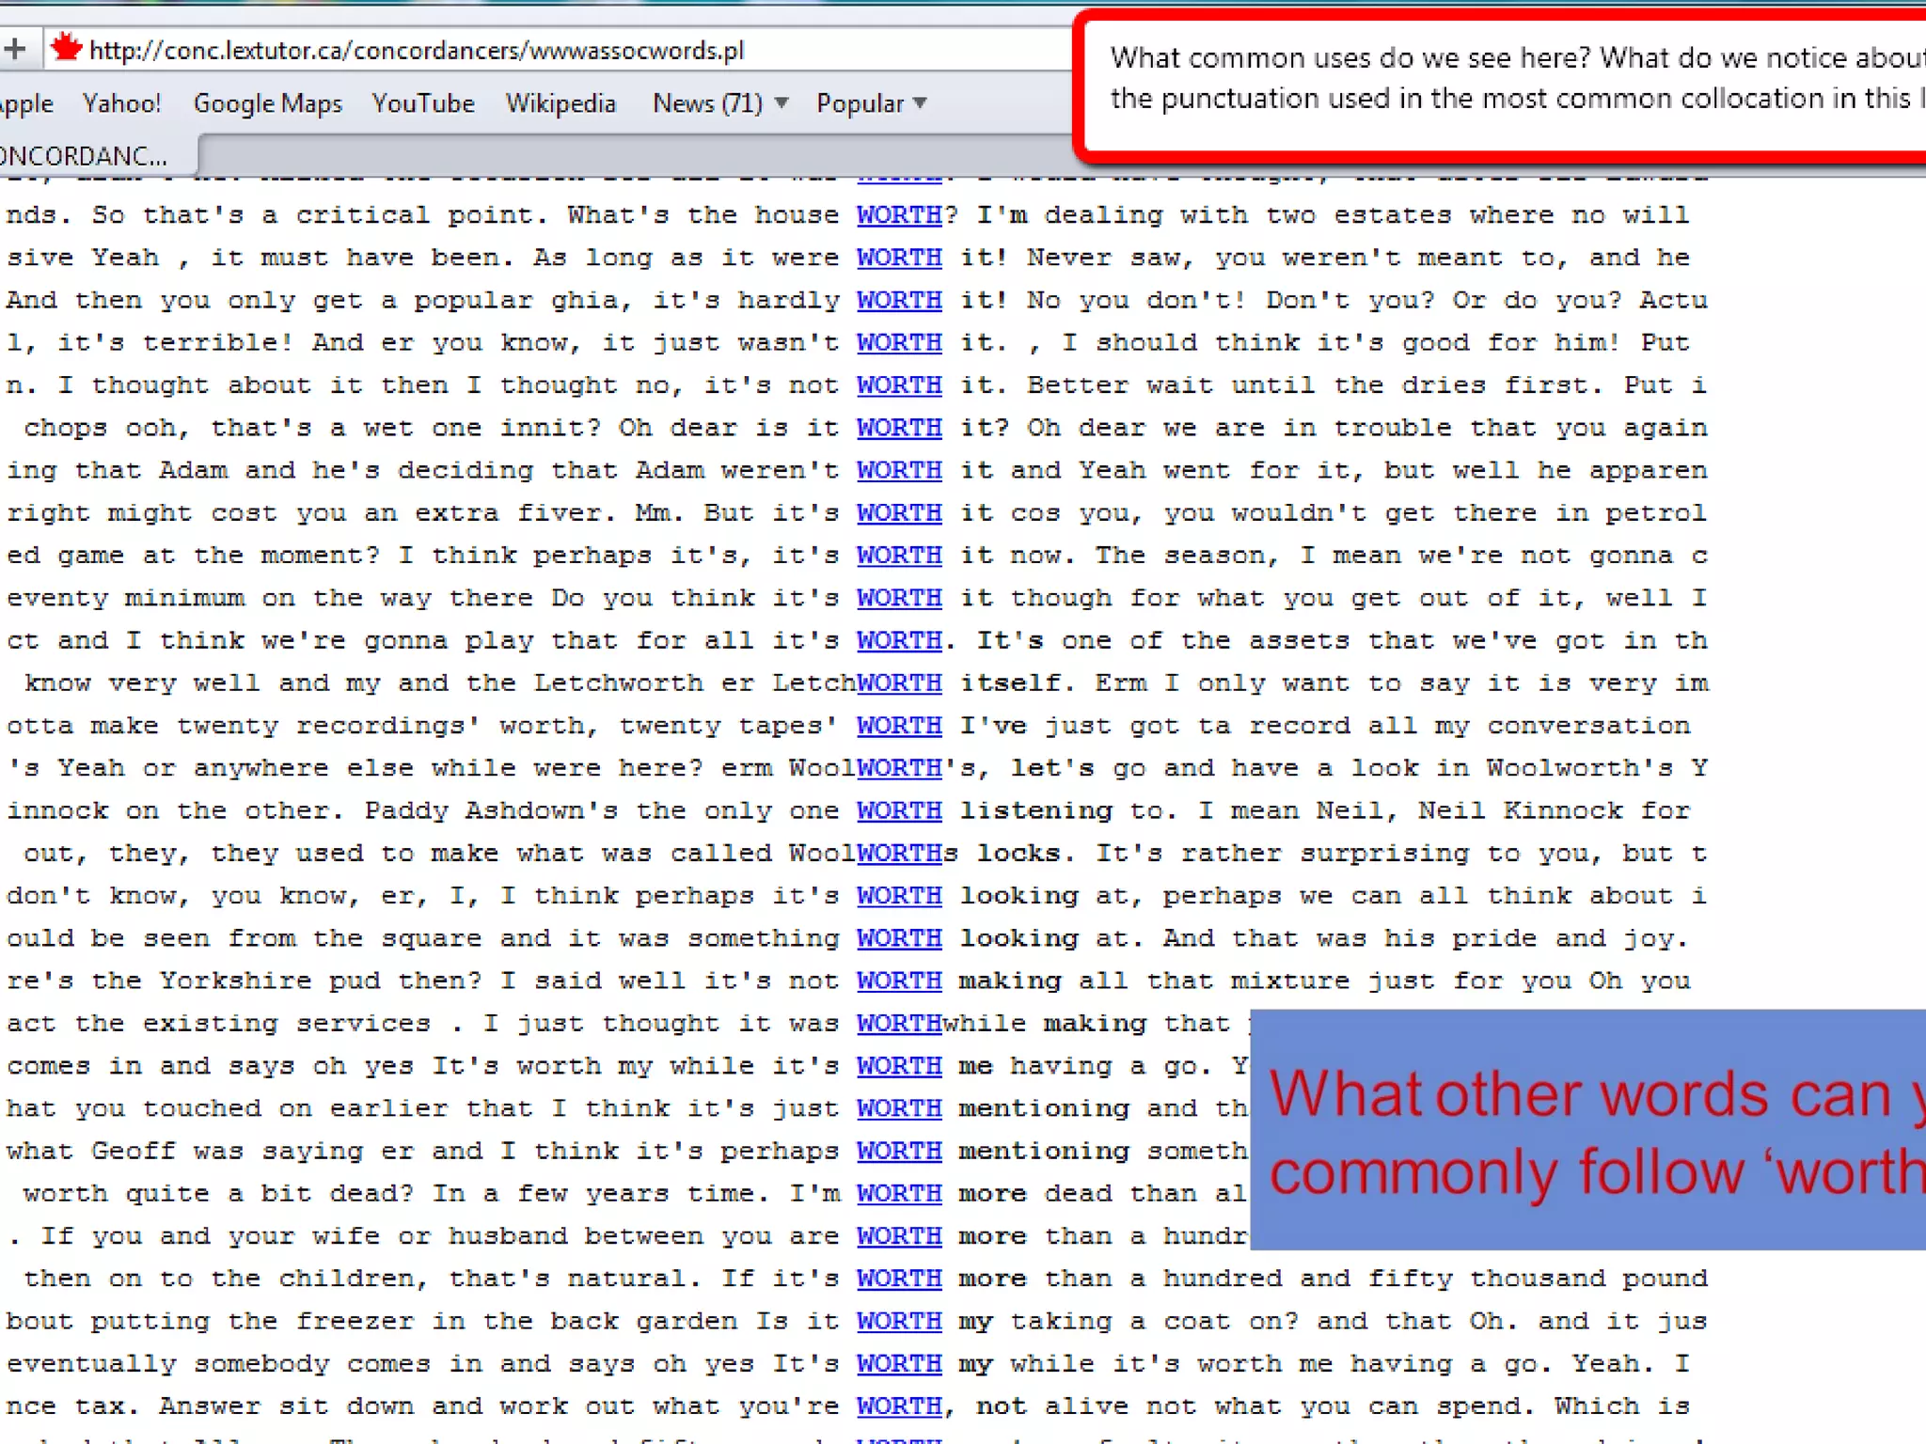Click WORTH link in "WORTHwhile making"
This screenshot has height=1444, width=1926.
pos(898,1023)
